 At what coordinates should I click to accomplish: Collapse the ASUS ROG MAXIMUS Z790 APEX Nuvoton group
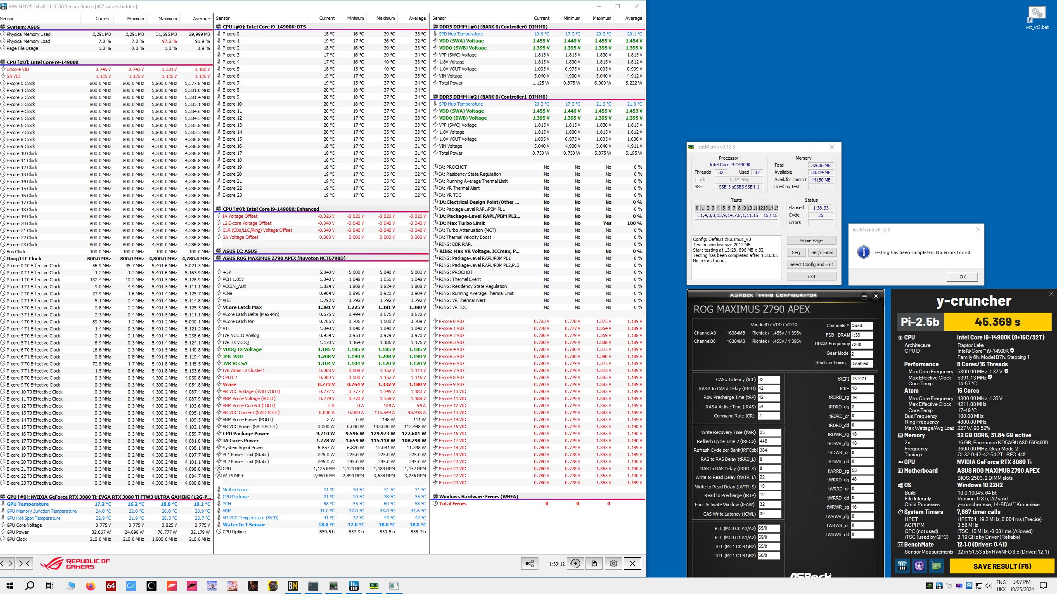(322, 258)
